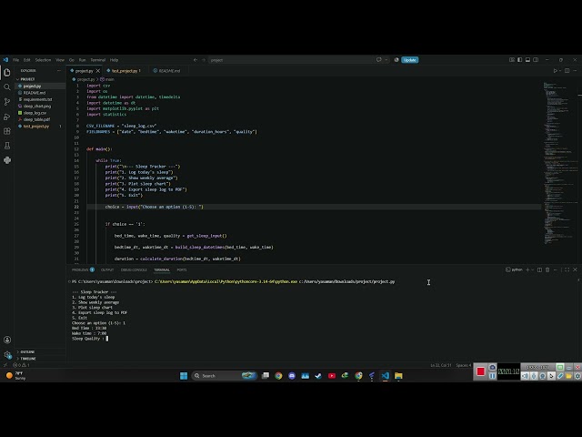Customize layout icon in title bar
582x437 pixels.
512,60
